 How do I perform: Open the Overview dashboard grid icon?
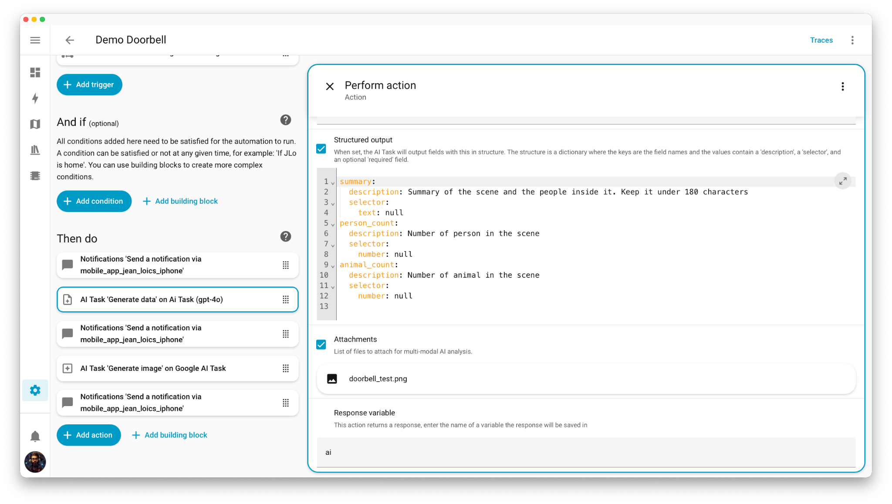click(x=35, y=73)
